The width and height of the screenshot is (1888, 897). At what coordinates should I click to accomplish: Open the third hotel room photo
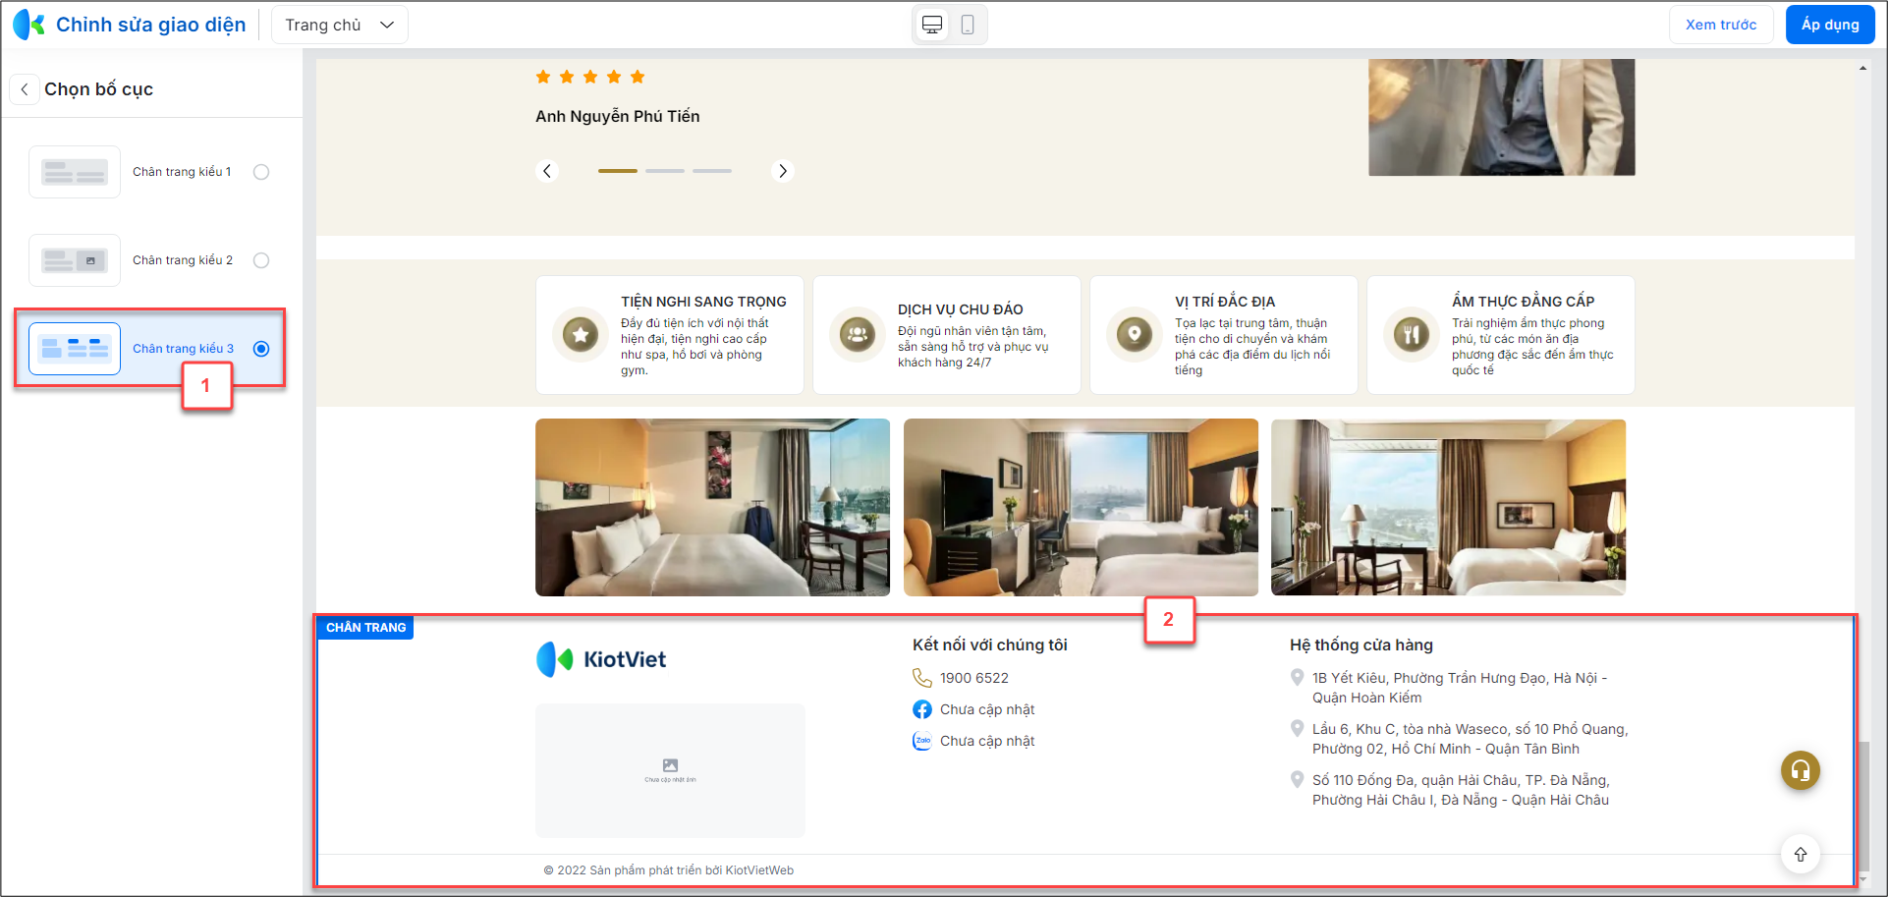[1448, 507]
